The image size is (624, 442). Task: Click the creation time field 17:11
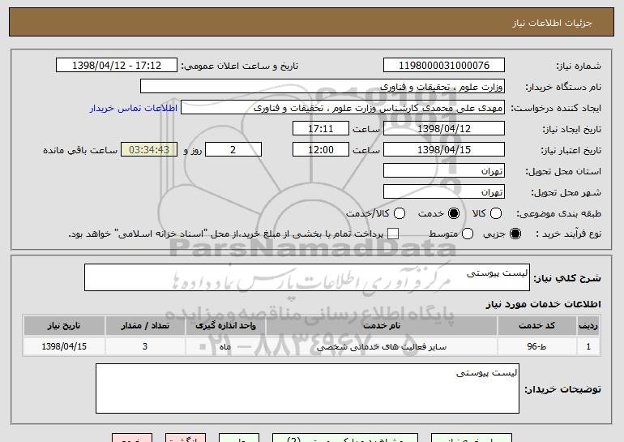tap(321, 129)
